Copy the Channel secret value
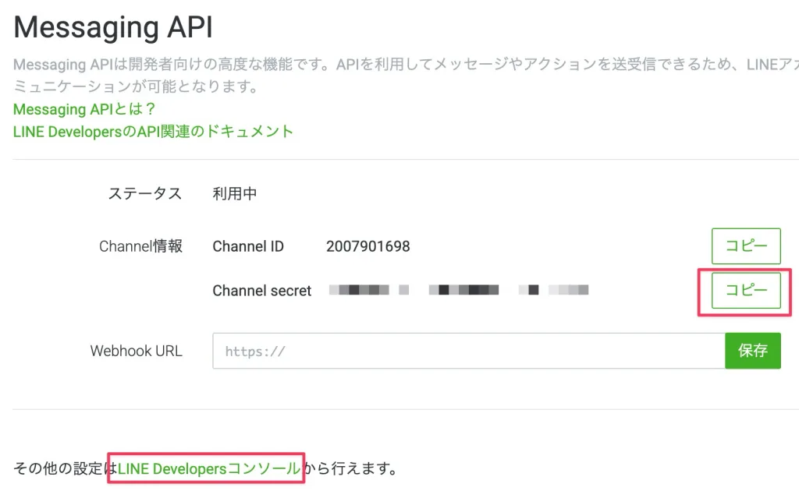This screenshot has height=491, width=799. pos(746,291)
